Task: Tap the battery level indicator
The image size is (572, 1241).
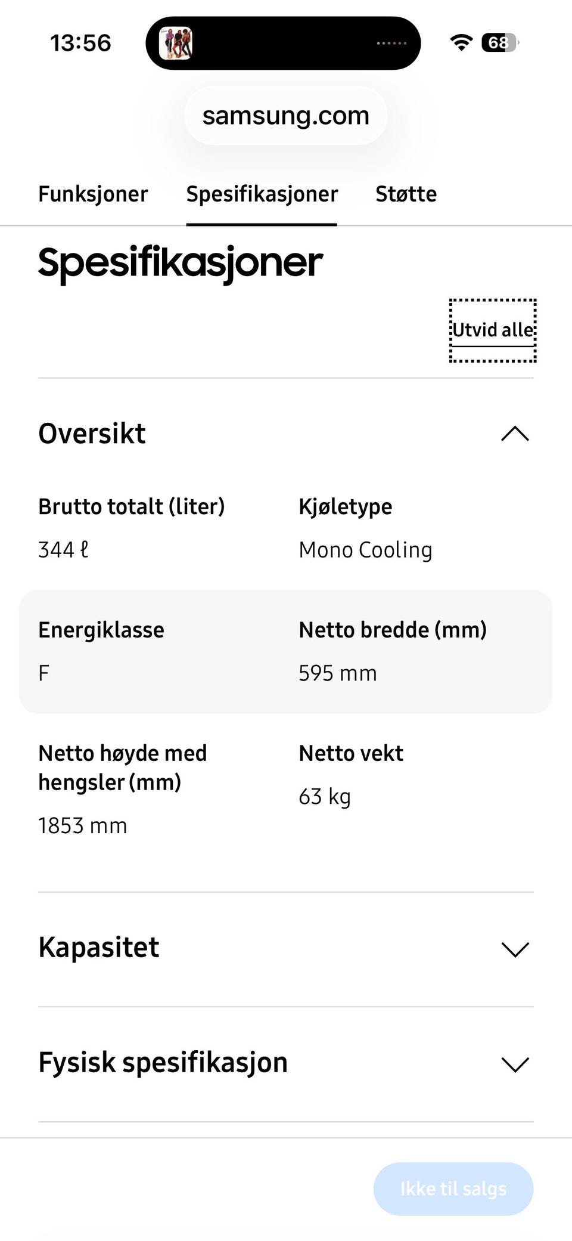Action: point(500,42)
